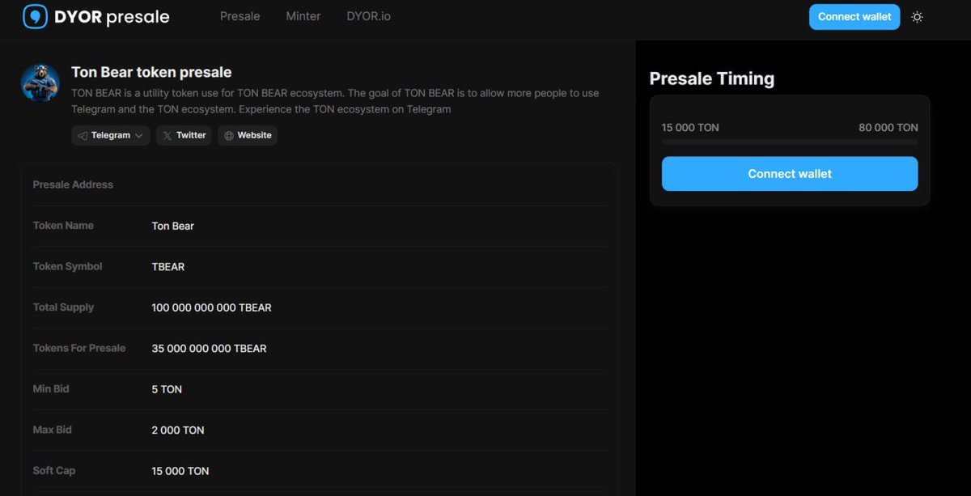Image resolution: width=971 pixels, height=496 pixels.
Task: Click the Total Supply label
Action: tap(63, 307)
